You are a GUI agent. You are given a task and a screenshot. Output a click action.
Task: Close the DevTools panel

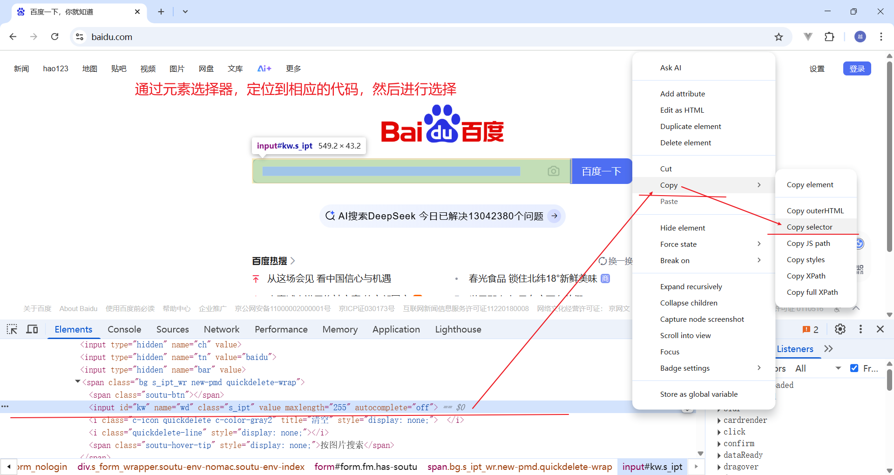click(880, 329)
